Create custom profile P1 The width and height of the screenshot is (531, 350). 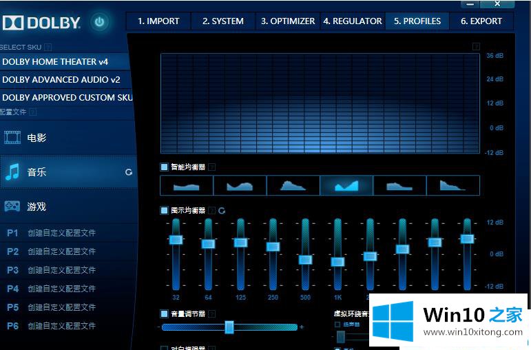pos(68,233)
